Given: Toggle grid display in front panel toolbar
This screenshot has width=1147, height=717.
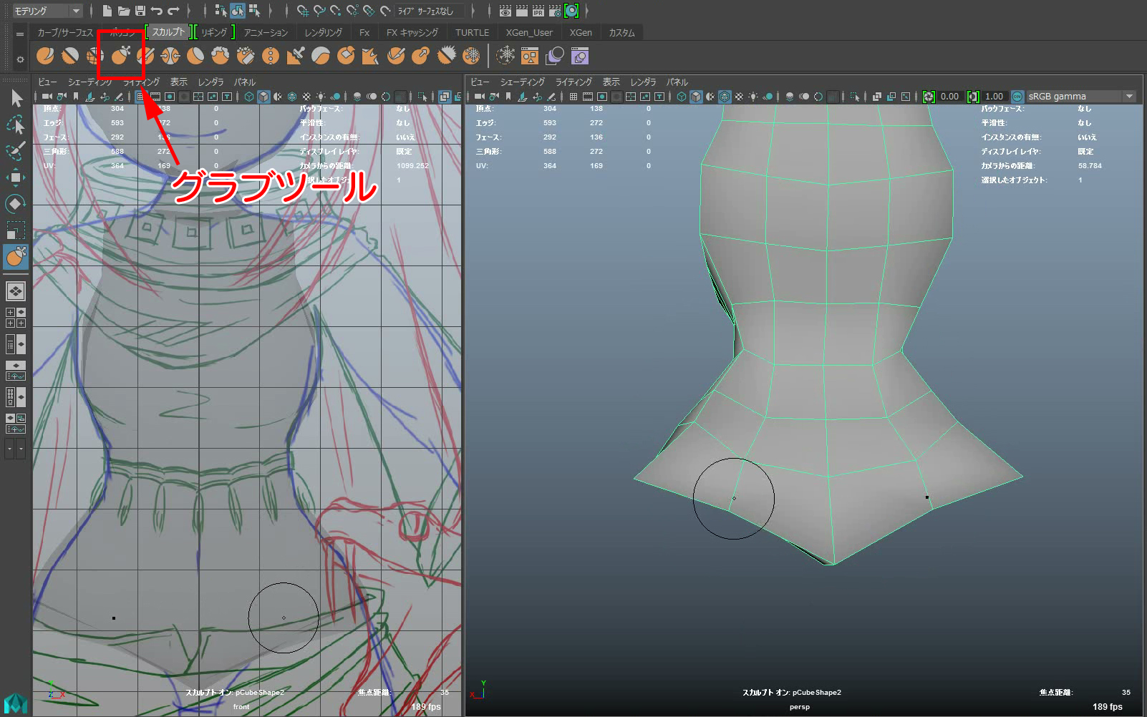Looking at the screenshot, I should click(x=140, y=97).
